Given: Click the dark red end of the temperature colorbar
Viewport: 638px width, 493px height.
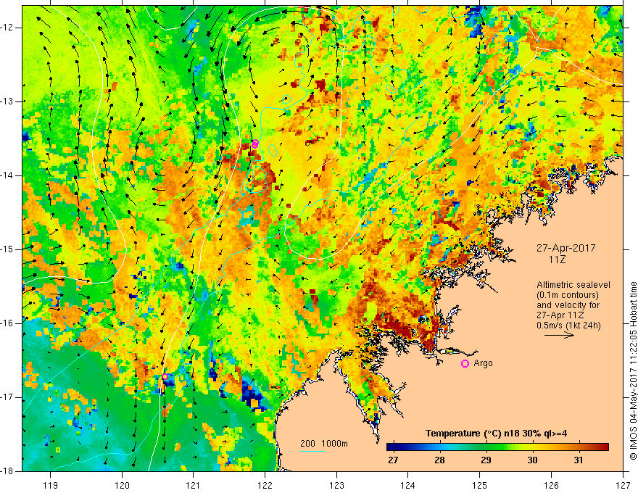Looking at the screenshot, I should tap(603, 447).
